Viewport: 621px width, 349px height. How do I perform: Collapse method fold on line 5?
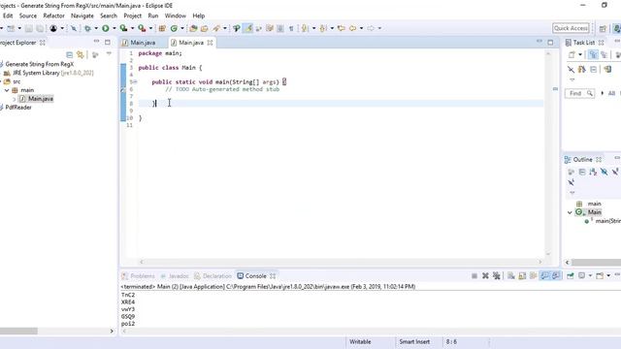(x=135, y=81)
